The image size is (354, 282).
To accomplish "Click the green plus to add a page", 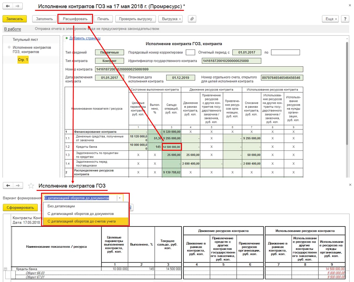I will [67, 38].
